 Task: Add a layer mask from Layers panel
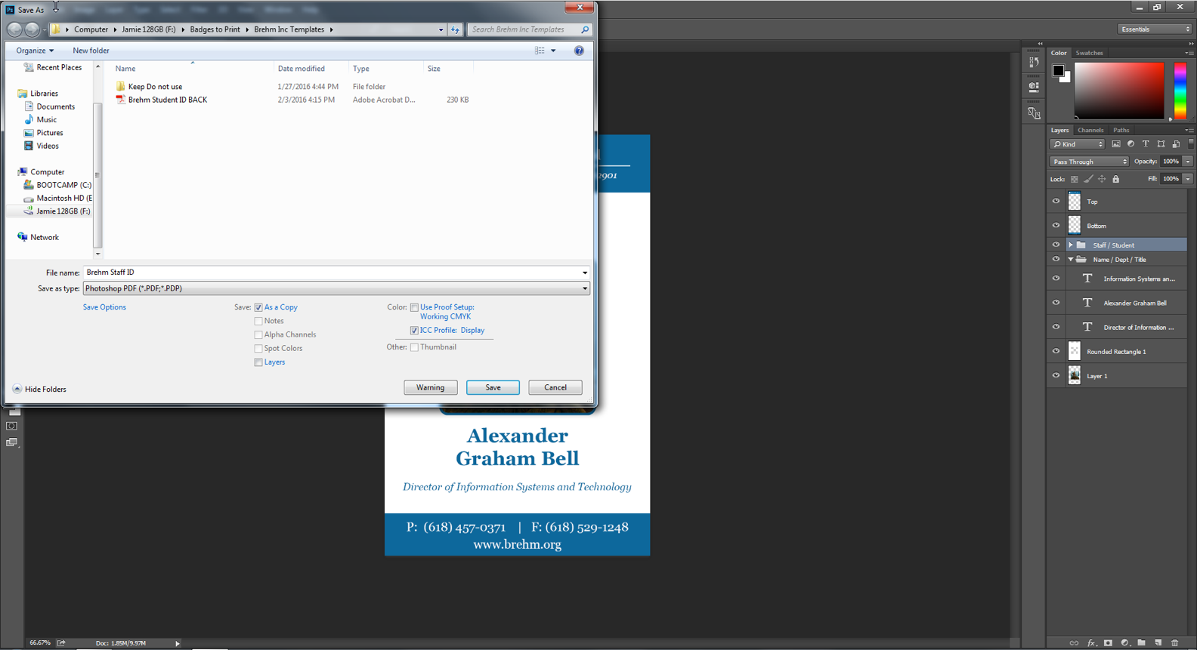(1108, 643)
